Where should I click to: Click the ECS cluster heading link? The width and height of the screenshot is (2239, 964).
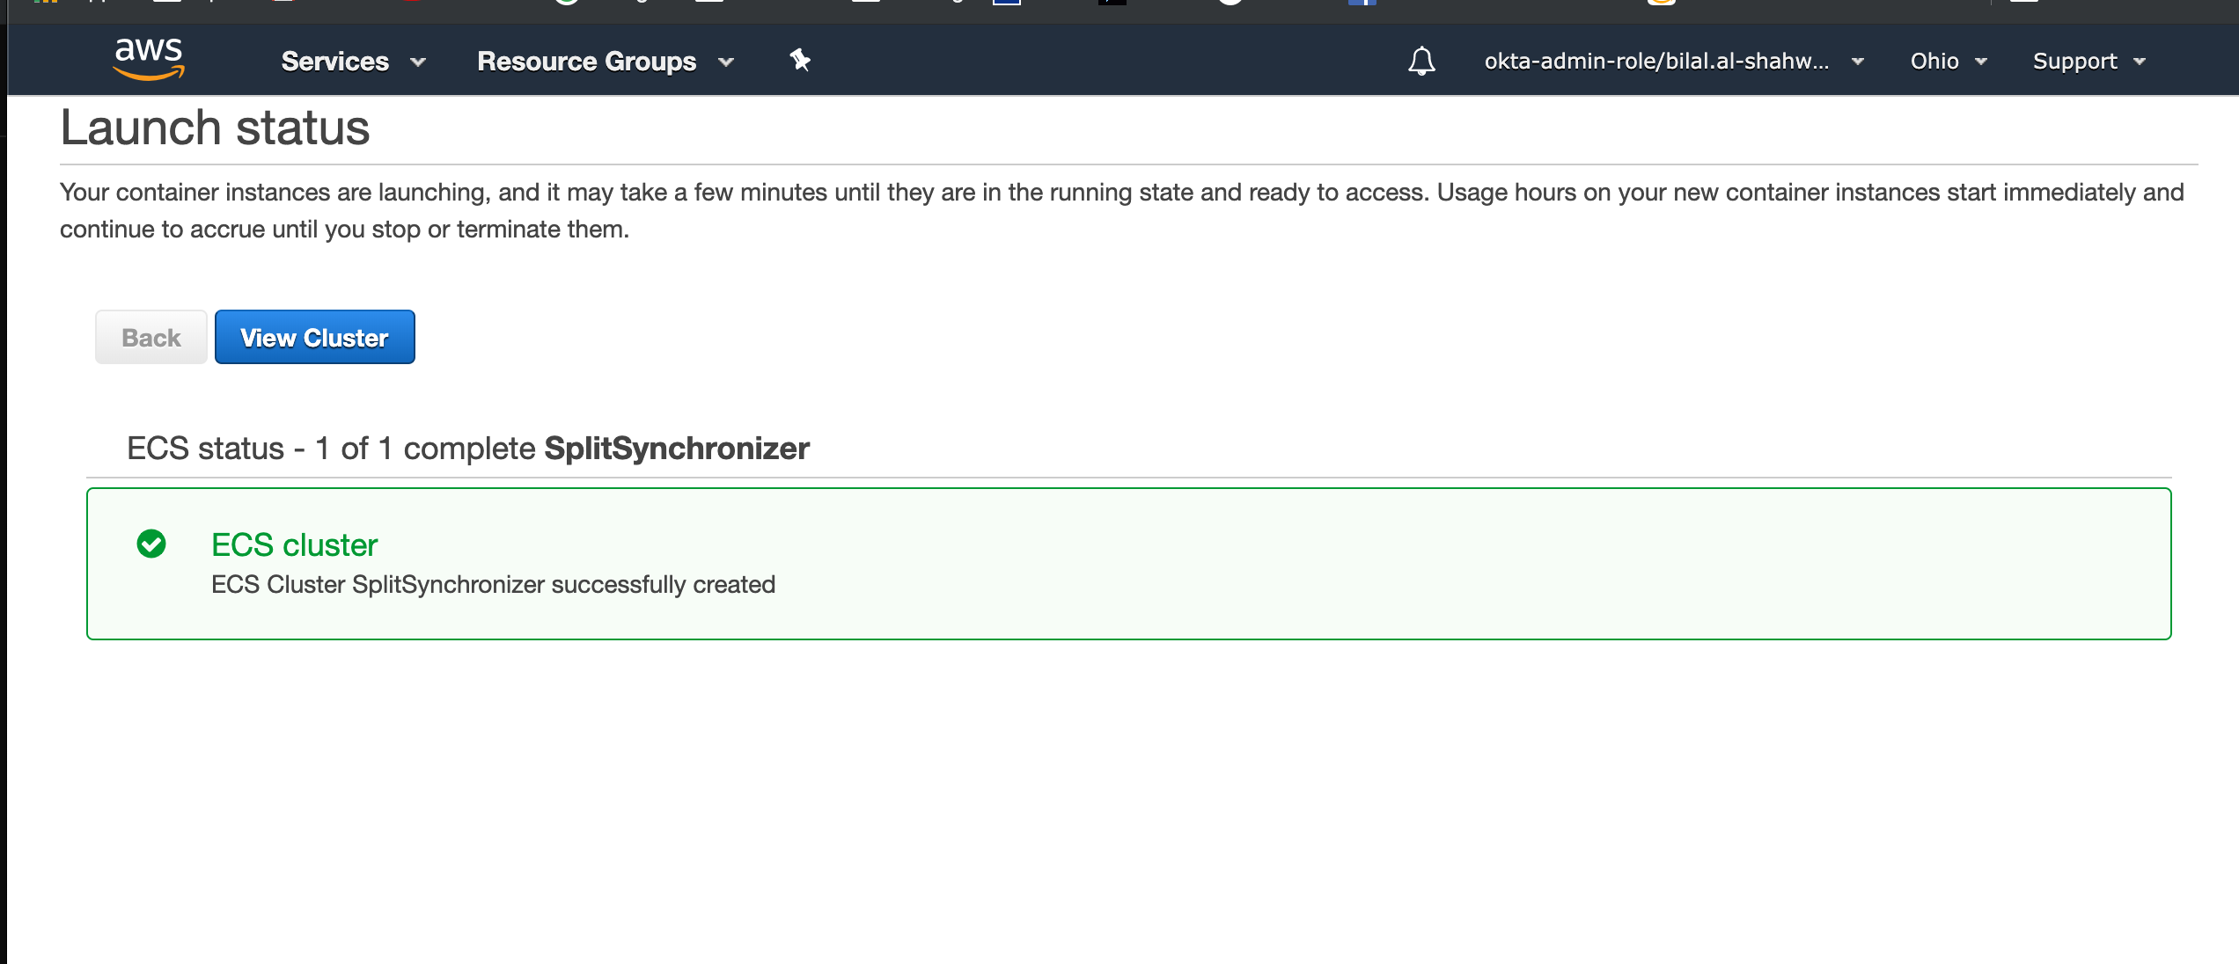(x=294, y=544)
